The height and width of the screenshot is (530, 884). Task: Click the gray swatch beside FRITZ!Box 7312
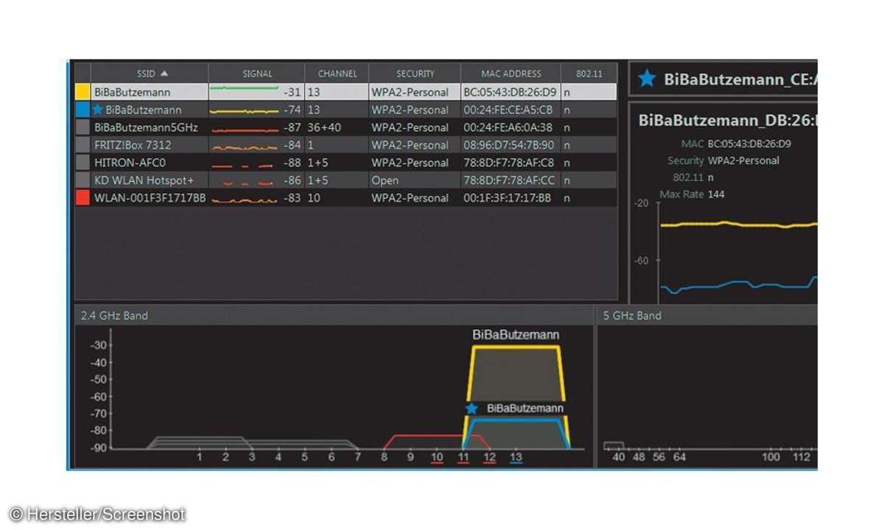[x=83, y=145]
